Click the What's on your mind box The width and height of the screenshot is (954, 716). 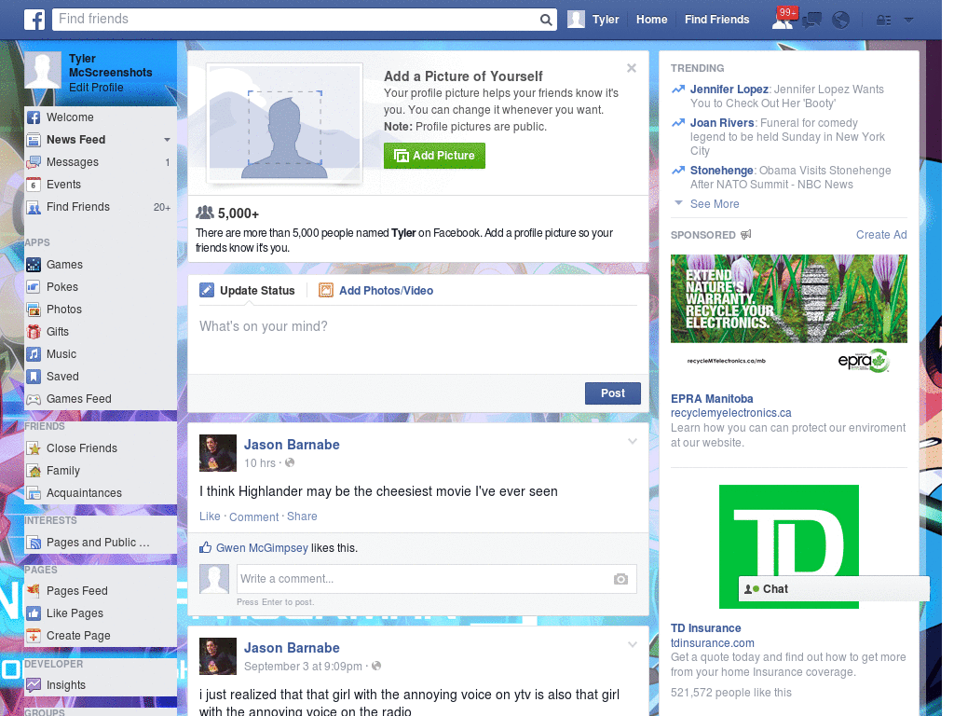418,339
